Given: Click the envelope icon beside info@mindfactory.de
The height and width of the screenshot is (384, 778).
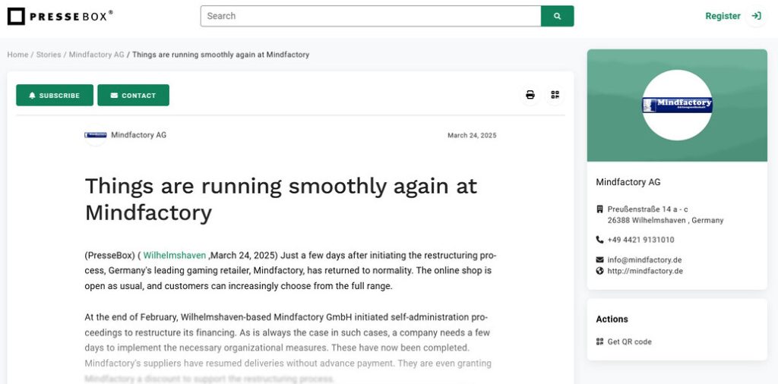Looking at the screenshot, I should [599, 260].
